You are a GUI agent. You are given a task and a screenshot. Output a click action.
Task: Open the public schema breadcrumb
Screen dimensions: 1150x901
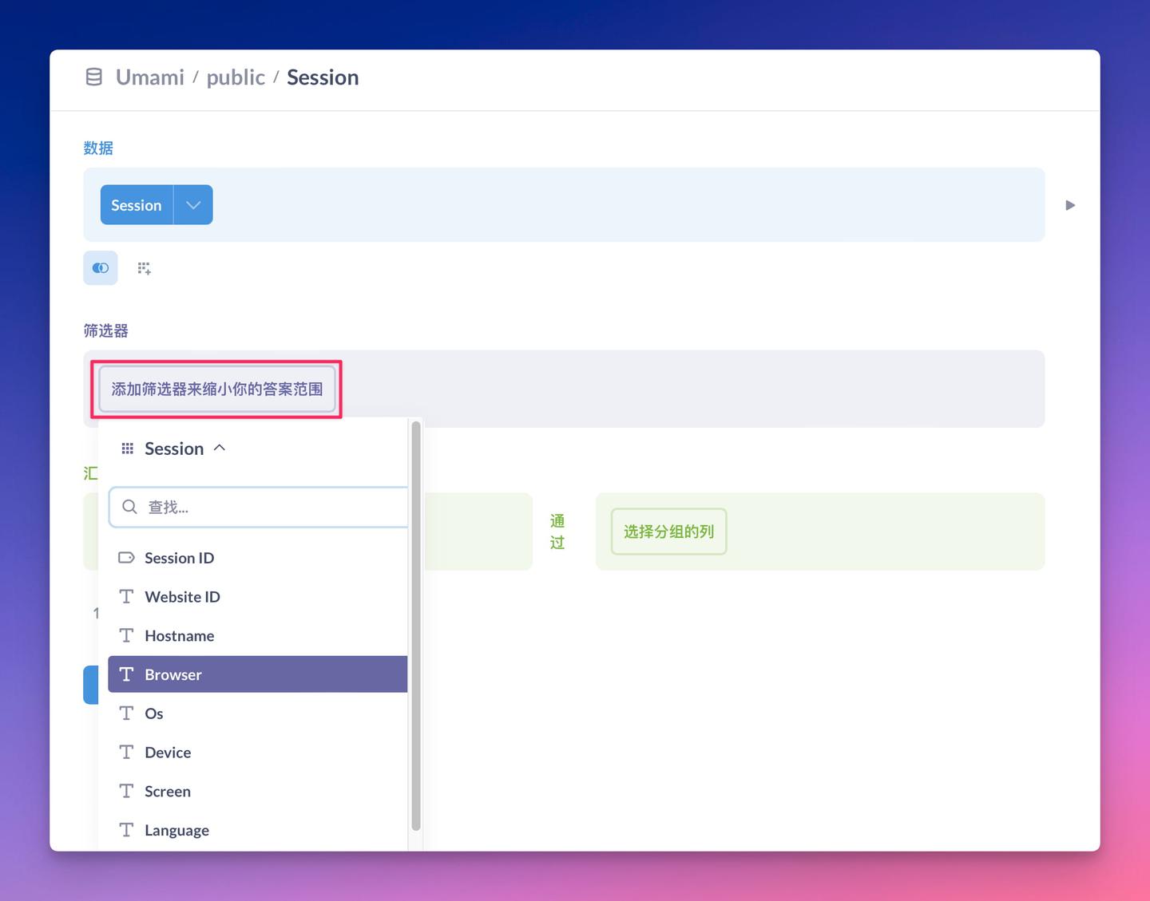[236, 77]
